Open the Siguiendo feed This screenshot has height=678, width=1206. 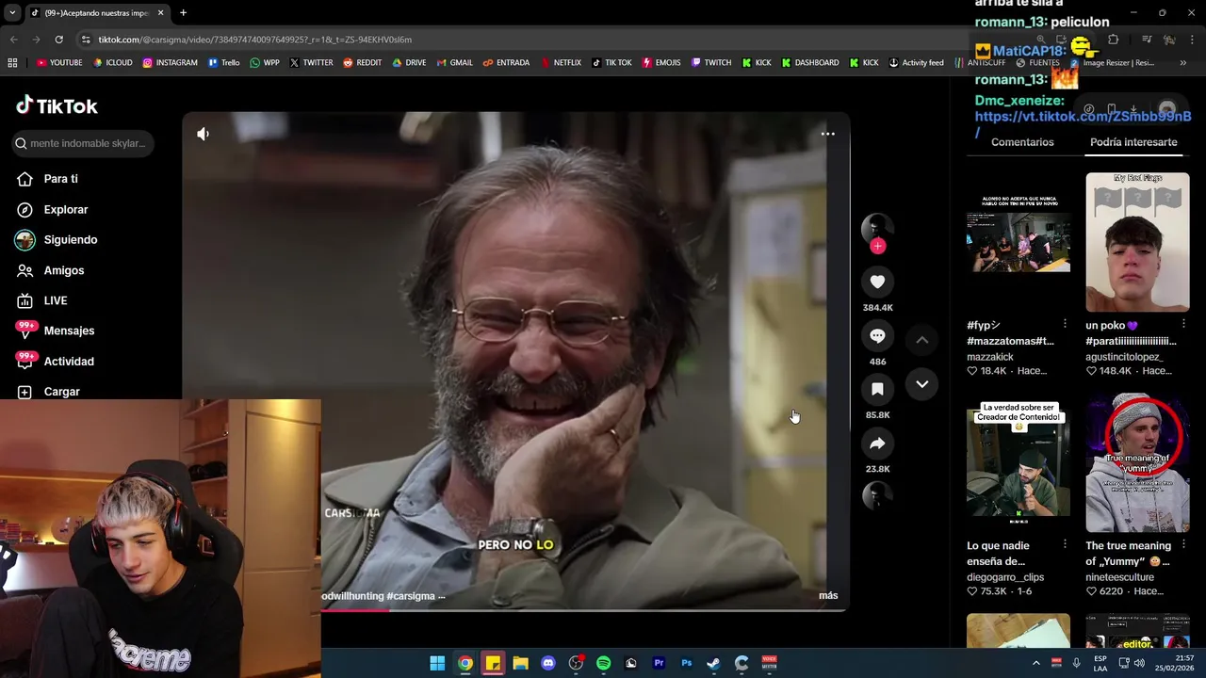70,239
